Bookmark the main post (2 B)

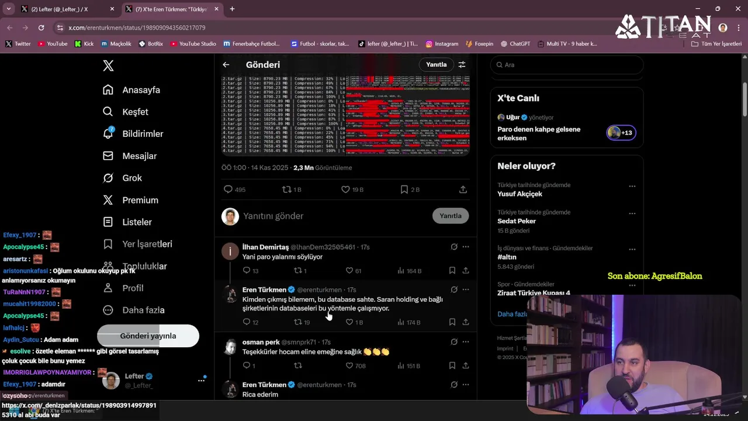pyautogui.click(x=410, y=189)
